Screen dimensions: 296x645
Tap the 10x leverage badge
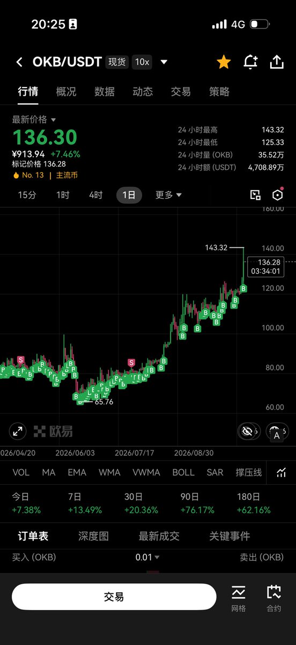click(x=142, y=62)
